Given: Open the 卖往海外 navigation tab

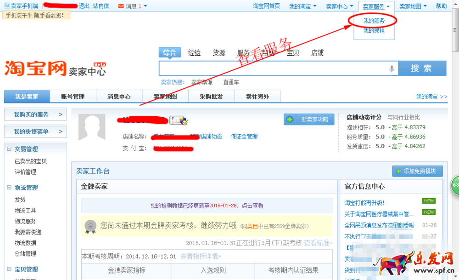Looking at the screenshot, I should coord(257,97).
